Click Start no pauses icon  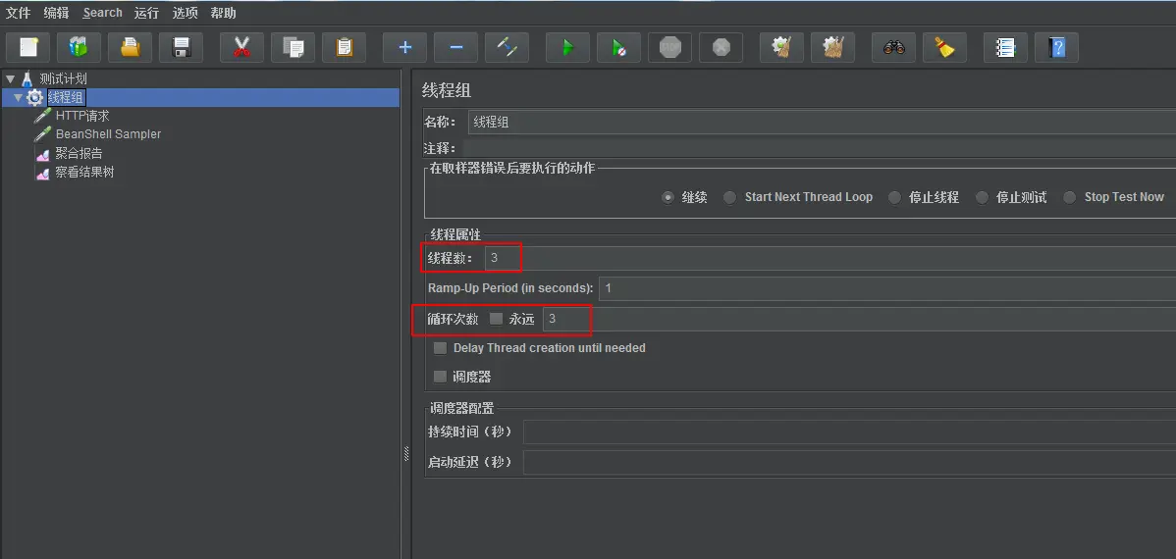pos(618,47)
